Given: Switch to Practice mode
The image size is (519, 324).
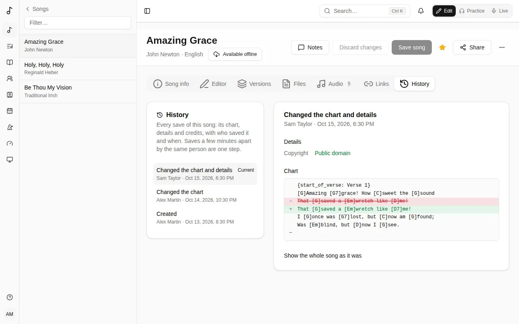Looking at the screenshot, I should (x=472, y=11).
